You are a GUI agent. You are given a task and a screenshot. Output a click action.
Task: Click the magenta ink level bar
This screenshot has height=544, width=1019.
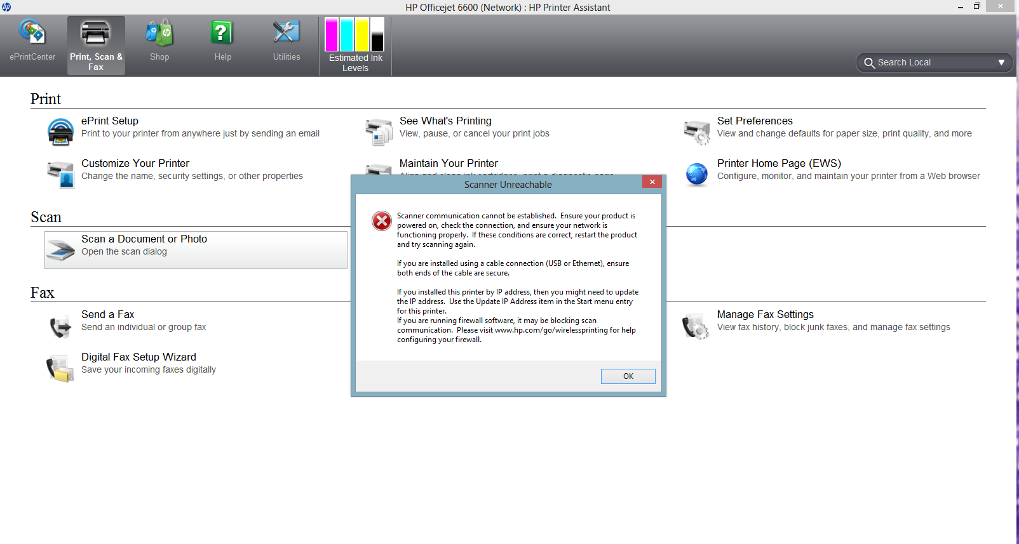coord(332,34)
